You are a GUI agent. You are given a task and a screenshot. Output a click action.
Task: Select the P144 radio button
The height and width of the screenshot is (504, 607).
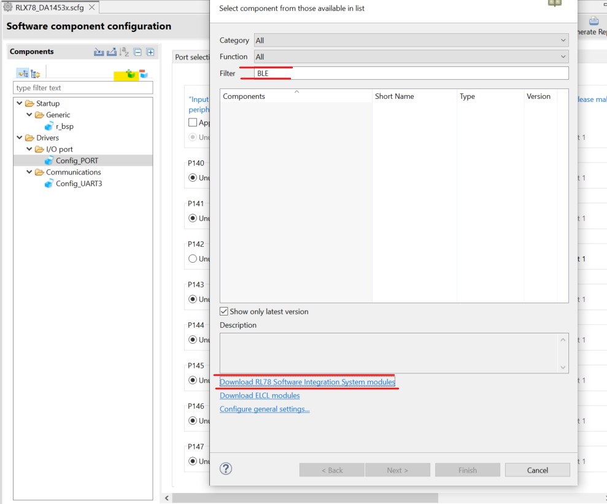192,339
